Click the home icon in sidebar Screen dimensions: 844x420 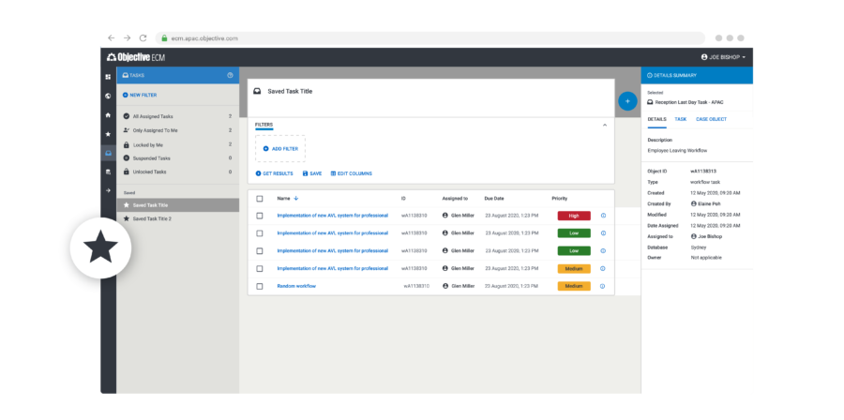point(108,115)
